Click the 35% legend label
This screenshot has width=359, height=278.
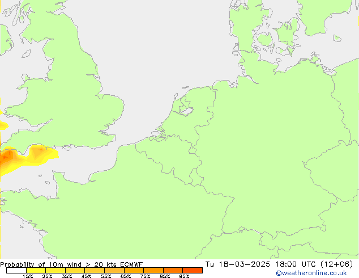pyautogui.click(x=67, y=276)
